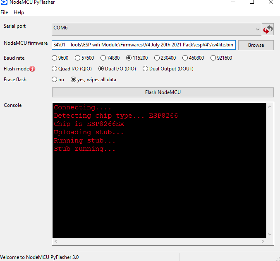Viewport: 280px width, 261px height.
Task: Click the Browse button for firmware
Action: tap(256, 45)
